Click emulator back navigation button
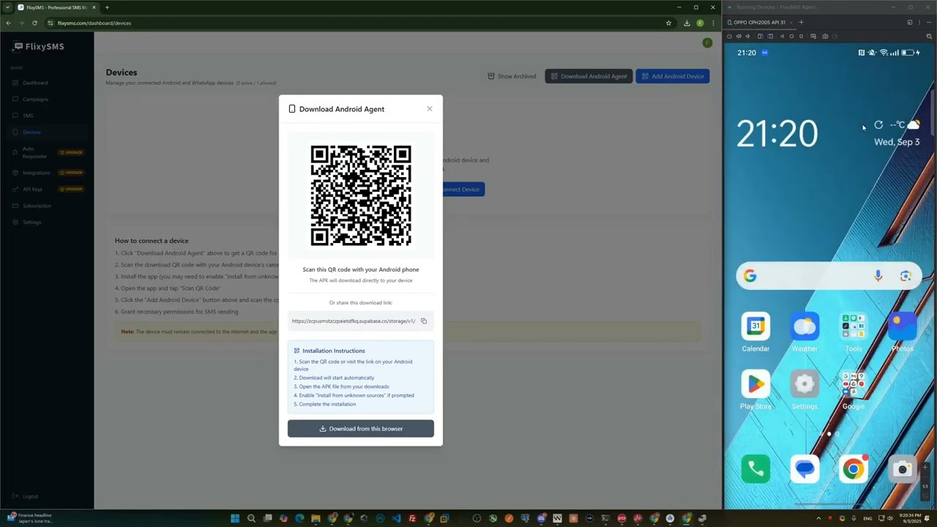This screenshot has width=937, height=527. click(782, 36)
